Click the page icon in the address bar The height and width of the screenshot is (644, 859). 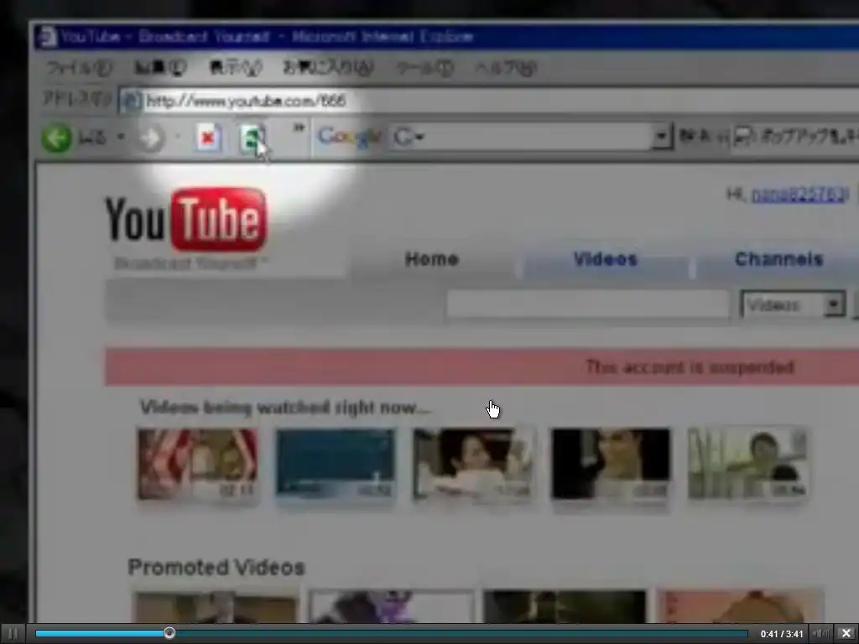tap(131, 101)
